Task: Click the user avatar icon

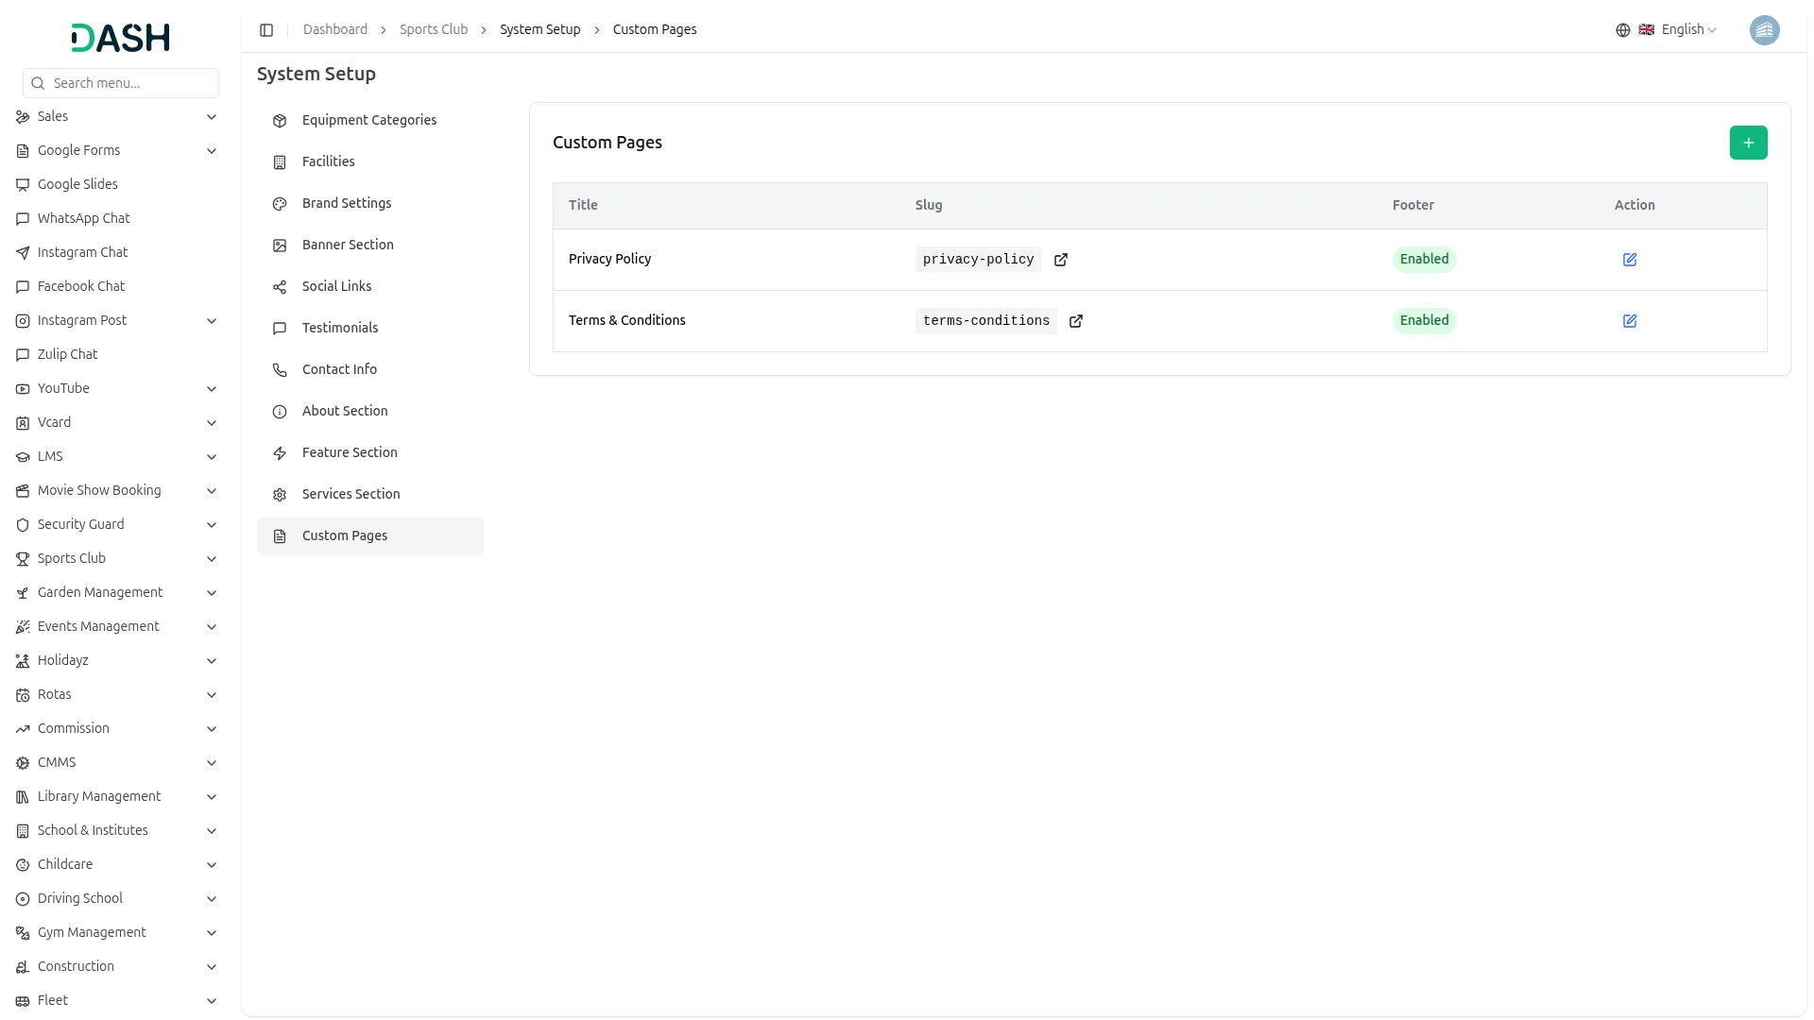Action: pyautogui.click(x=1764, y=30)
